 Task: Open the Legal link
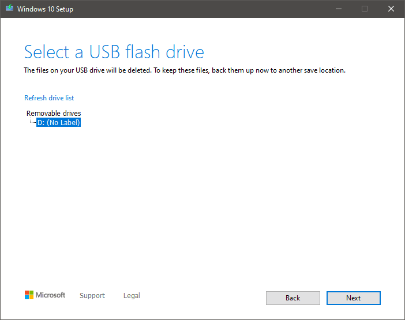132,295
